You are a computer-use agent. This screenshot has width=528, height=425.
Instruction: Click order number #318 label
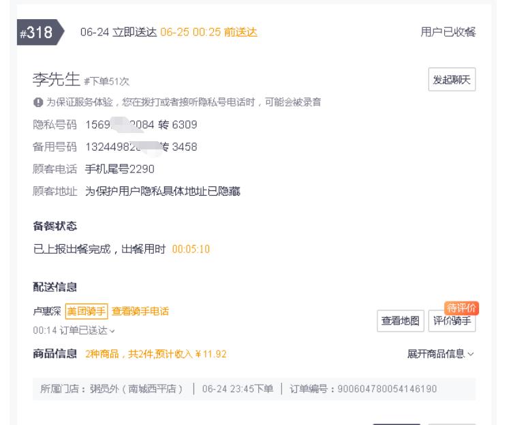(39, 32)
